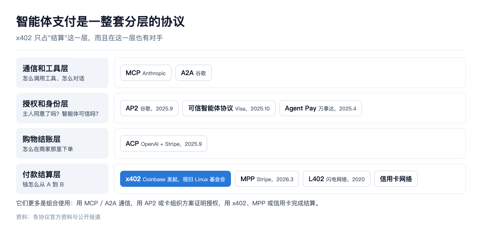Click the source line 资料:各协议官方资料与公开报道

pyautogui.click(x=58, y=217)
